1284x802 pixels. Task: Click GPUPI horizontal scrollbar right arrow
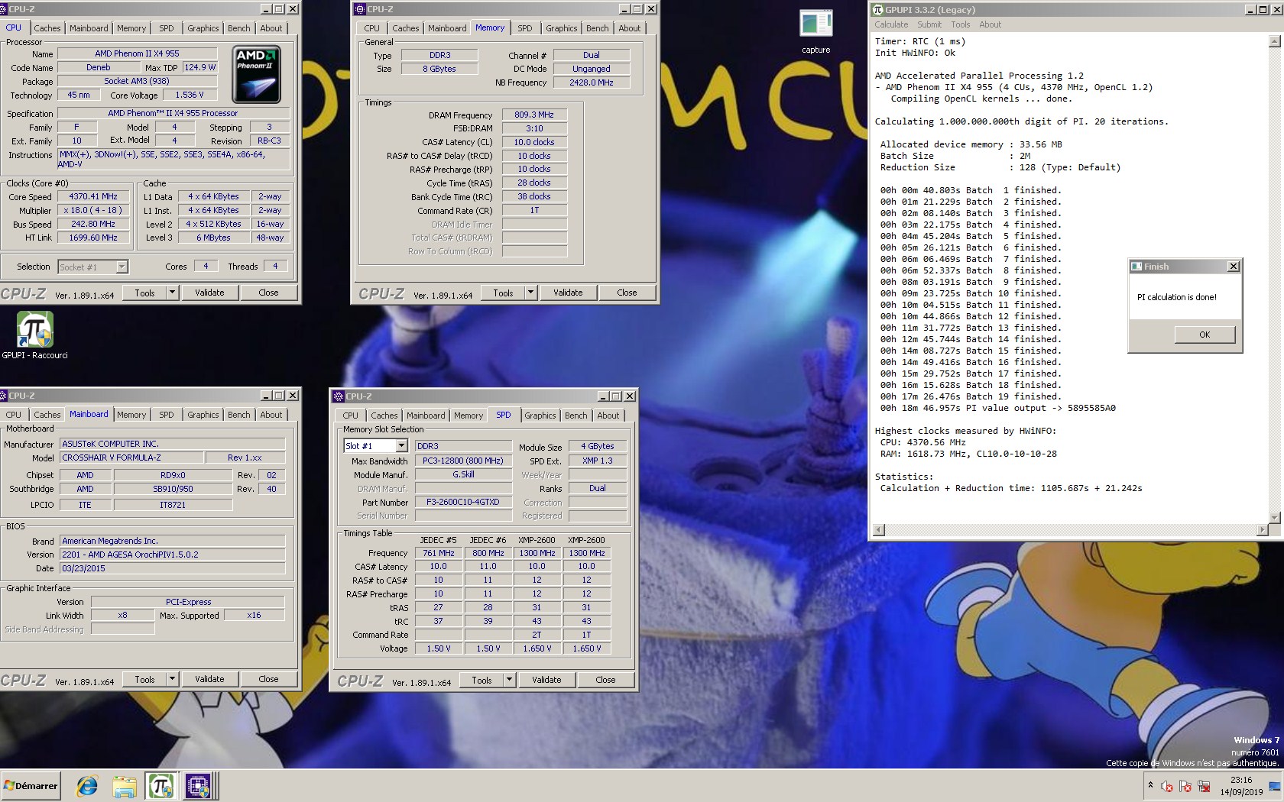pos(1262,530)
